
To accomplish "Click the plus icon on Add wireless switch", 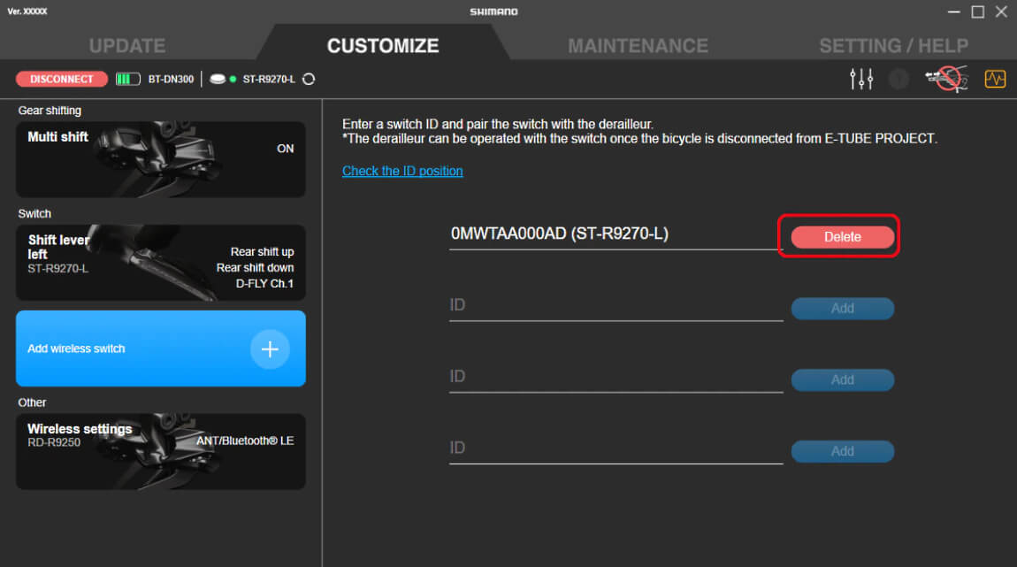I will click(270, 349).
